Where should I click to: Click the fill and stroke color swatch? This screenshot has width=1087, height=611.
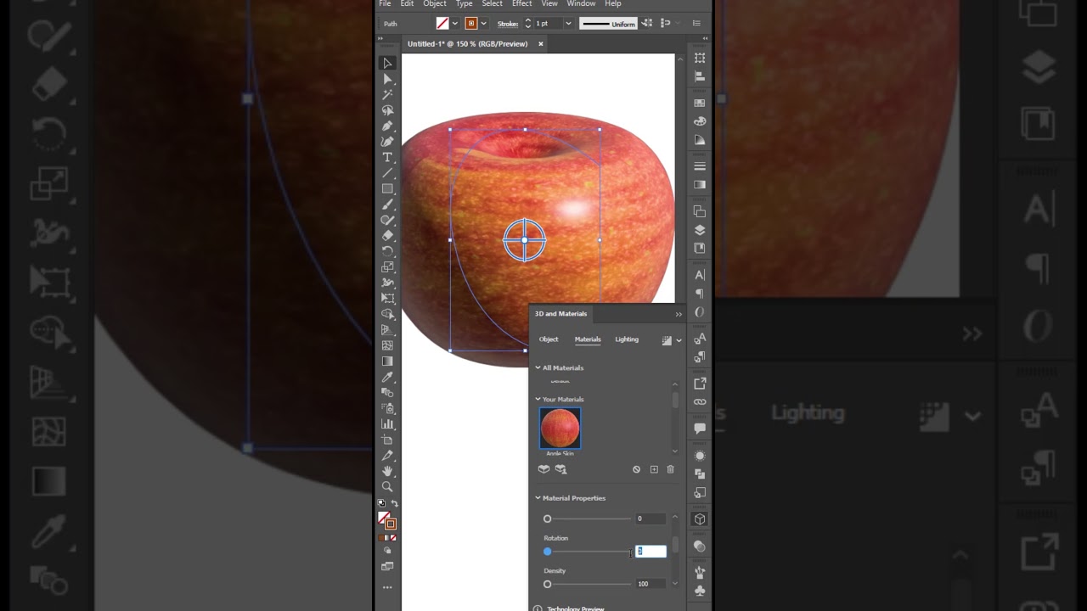click(x=387, y=520)
